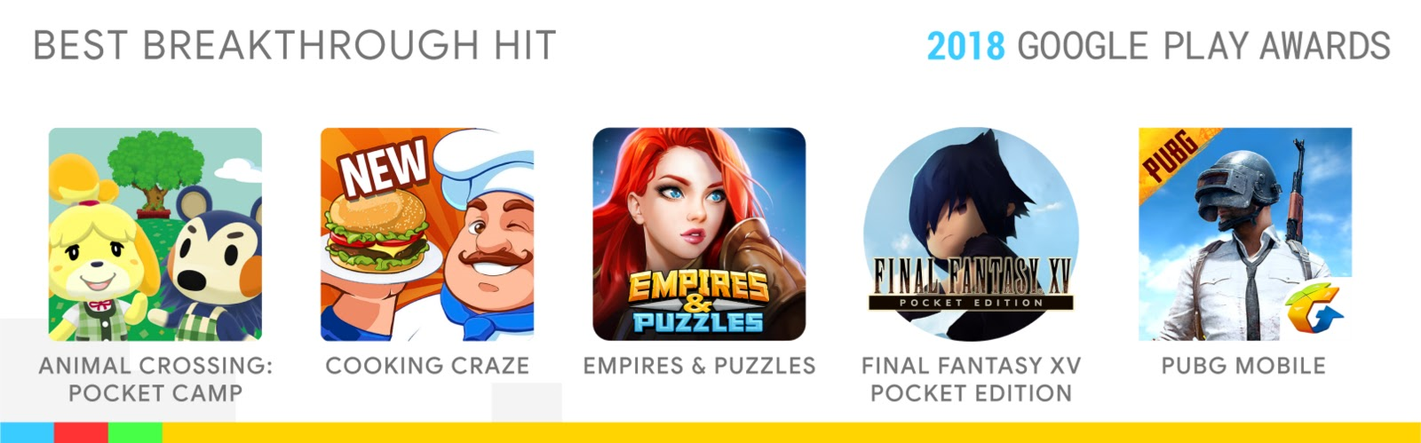The width and height of the screenshot is (1421, 443).
Task: Select the Final Fantasy XV round icon
Action: (971, 234)
